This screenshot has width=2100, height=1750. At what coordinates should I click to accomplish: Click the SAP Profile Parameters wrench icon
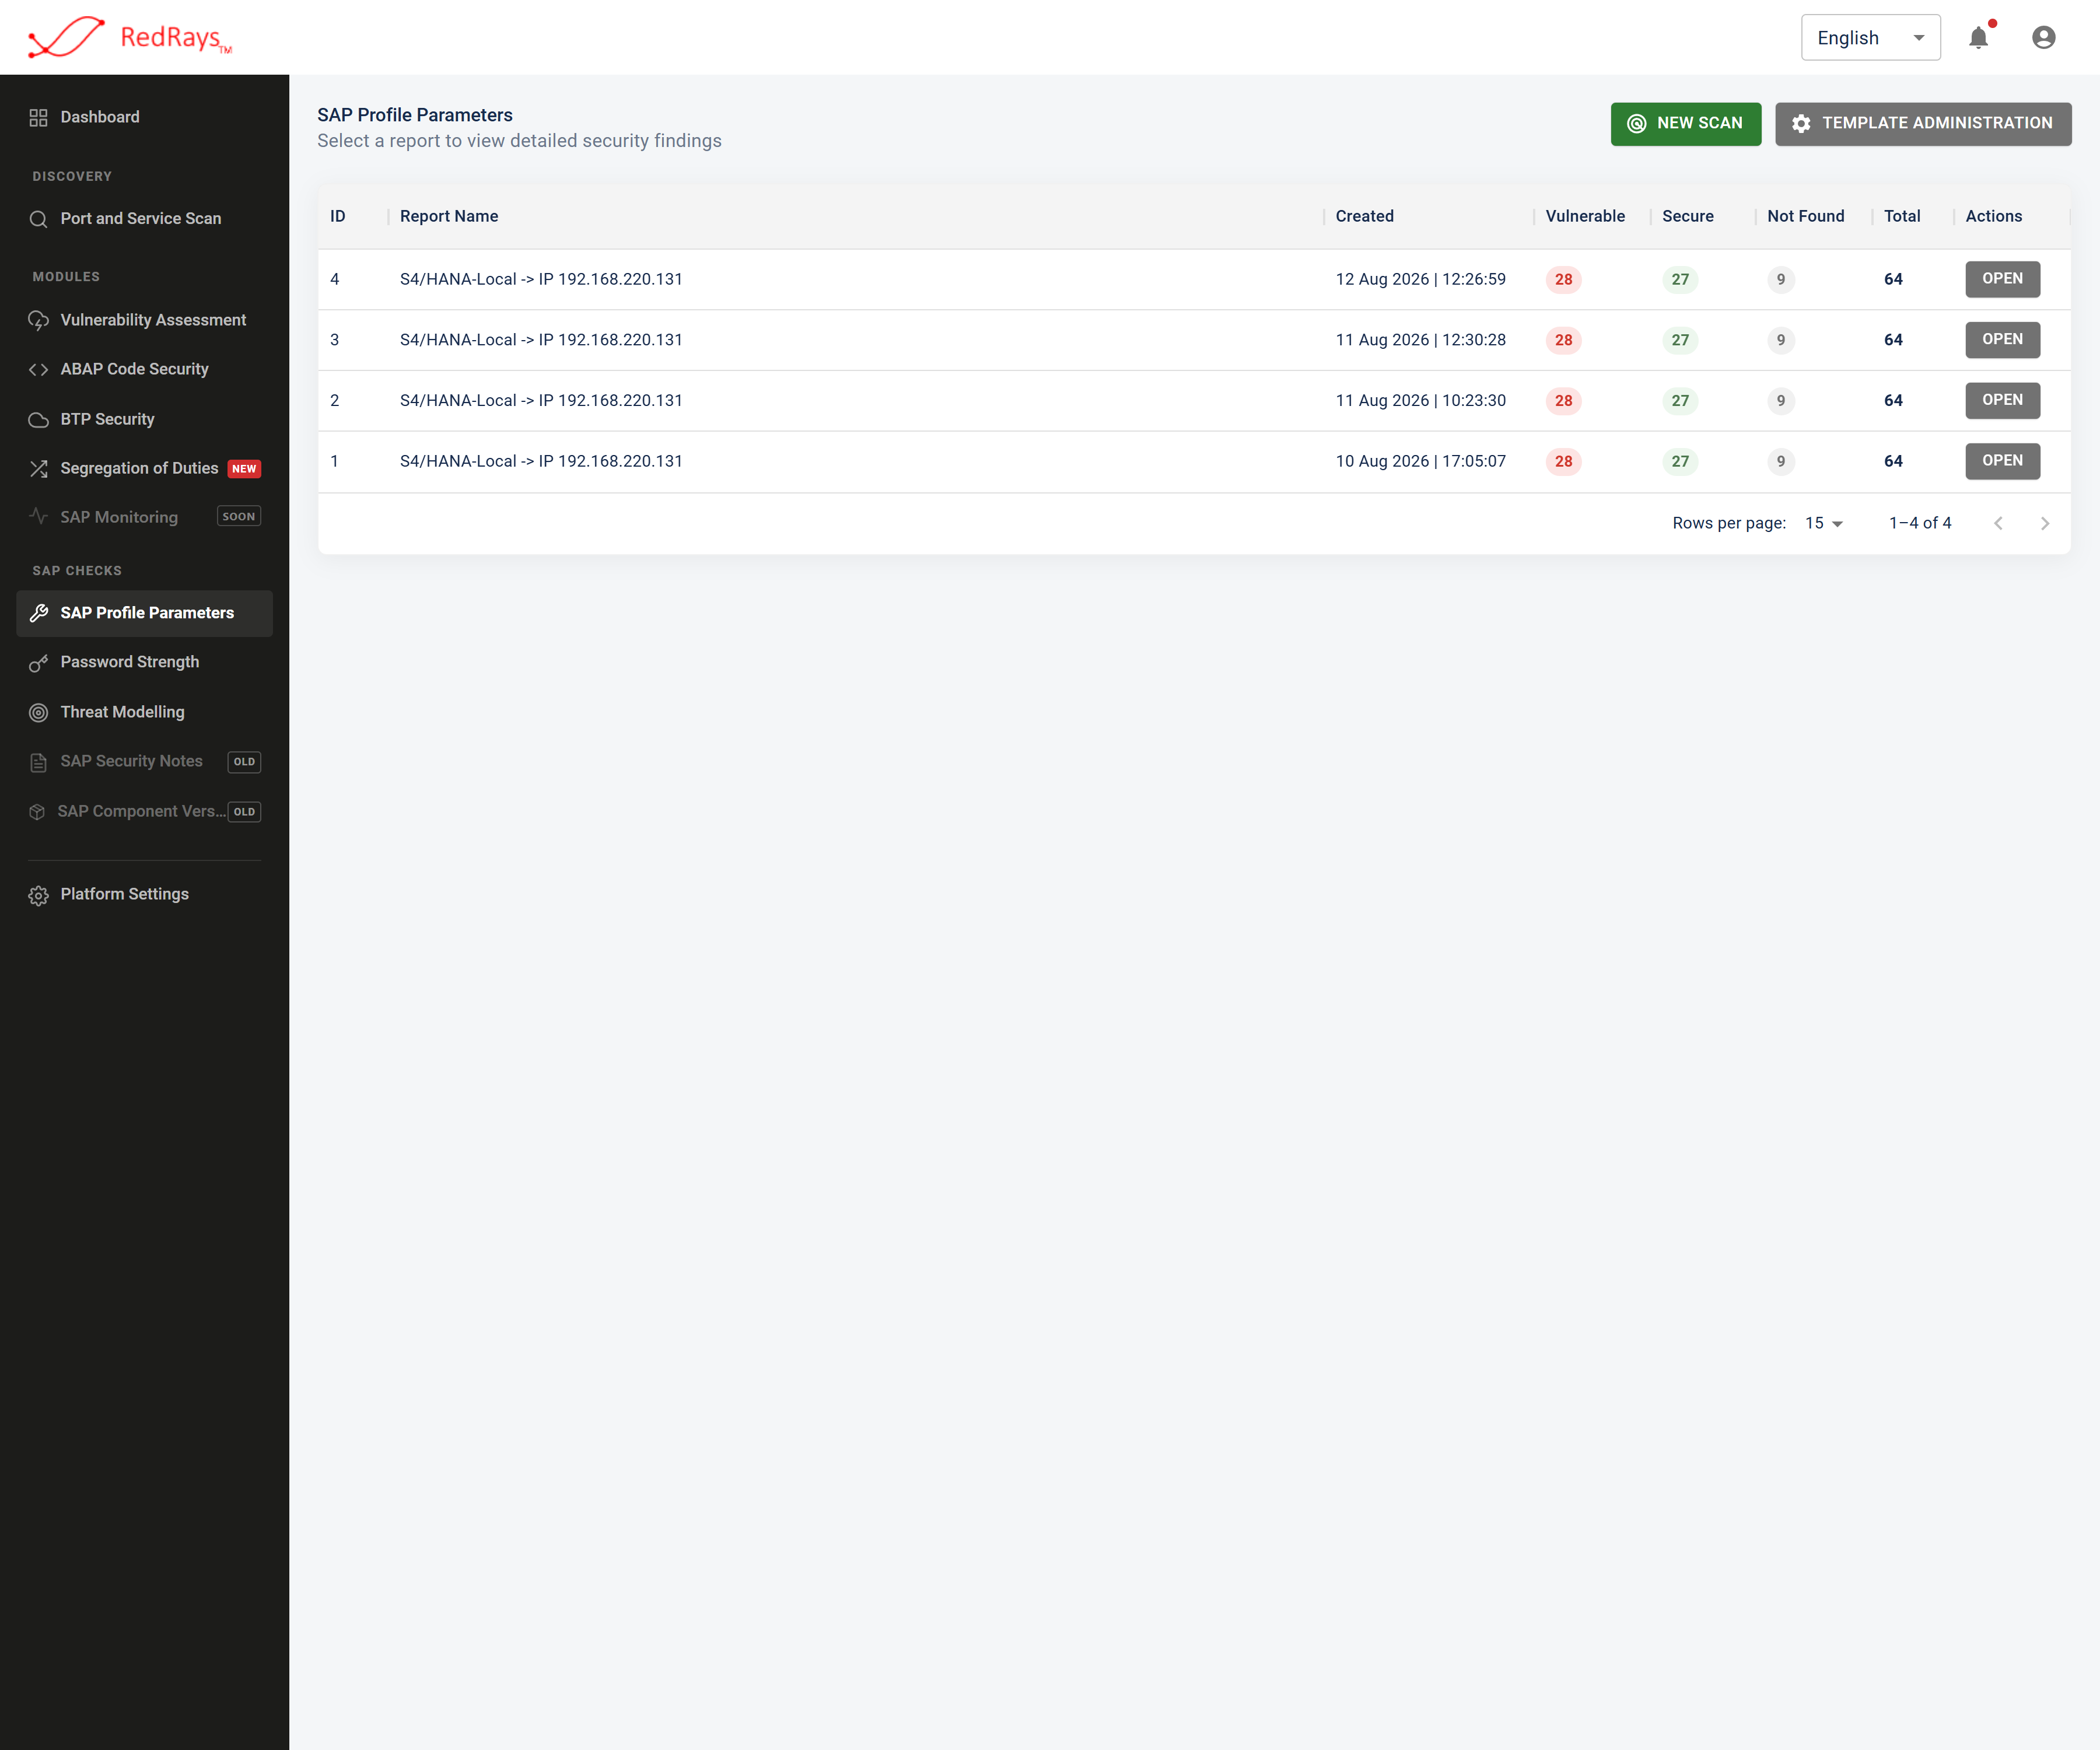(x=38, y=613)
